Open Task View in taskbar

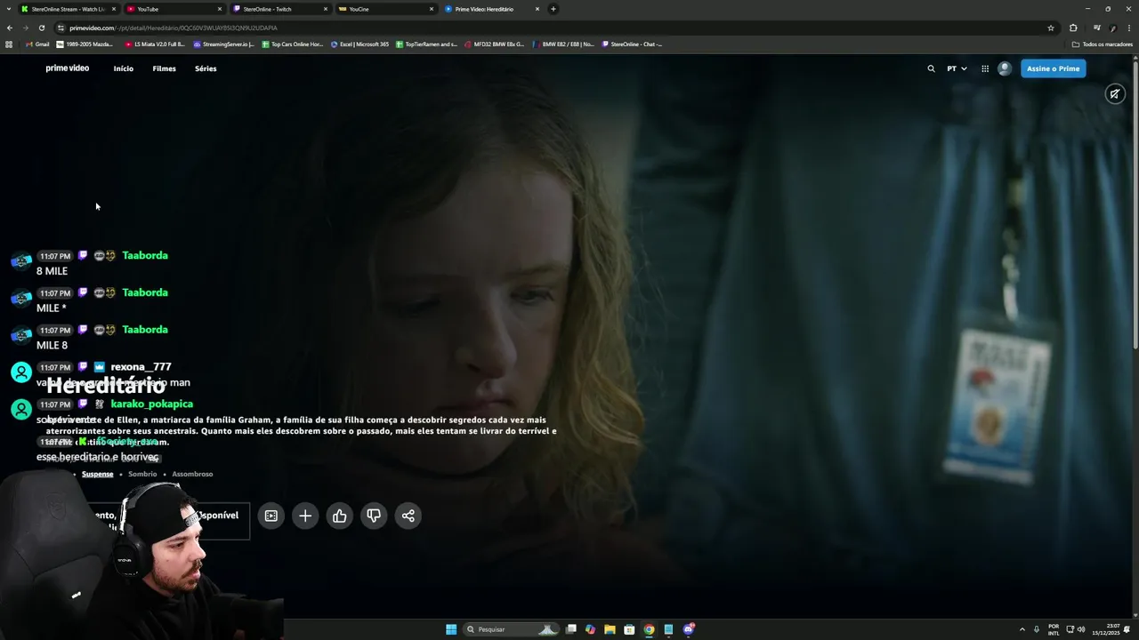click(571, 629)
